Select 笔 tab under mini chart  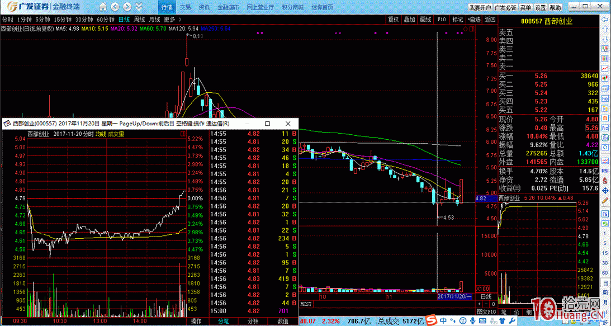pyautogui.click(x=504, y=312)
